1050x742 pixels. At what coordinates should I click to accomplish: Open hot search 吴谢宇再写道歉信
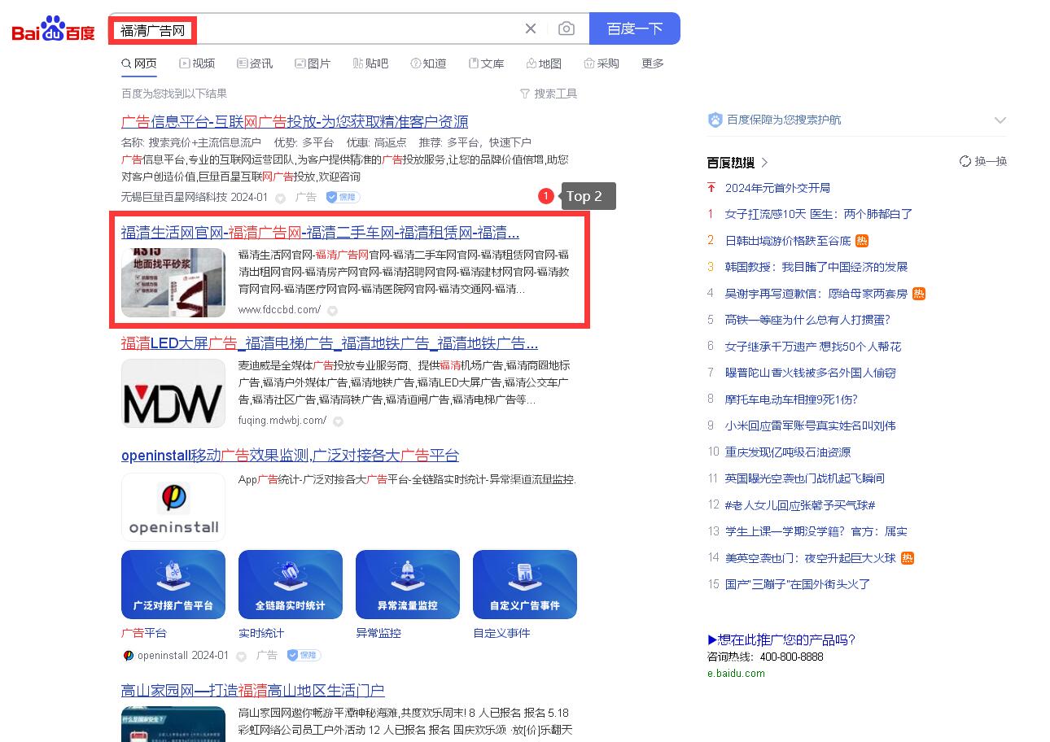coord(816,294)
